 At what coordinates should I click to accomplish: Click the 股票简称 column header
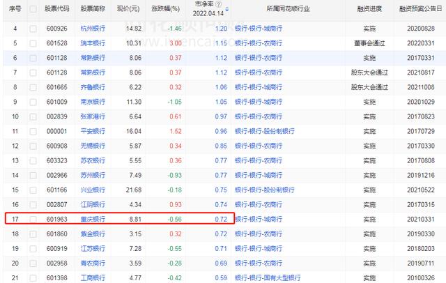(x=93, y=9)
